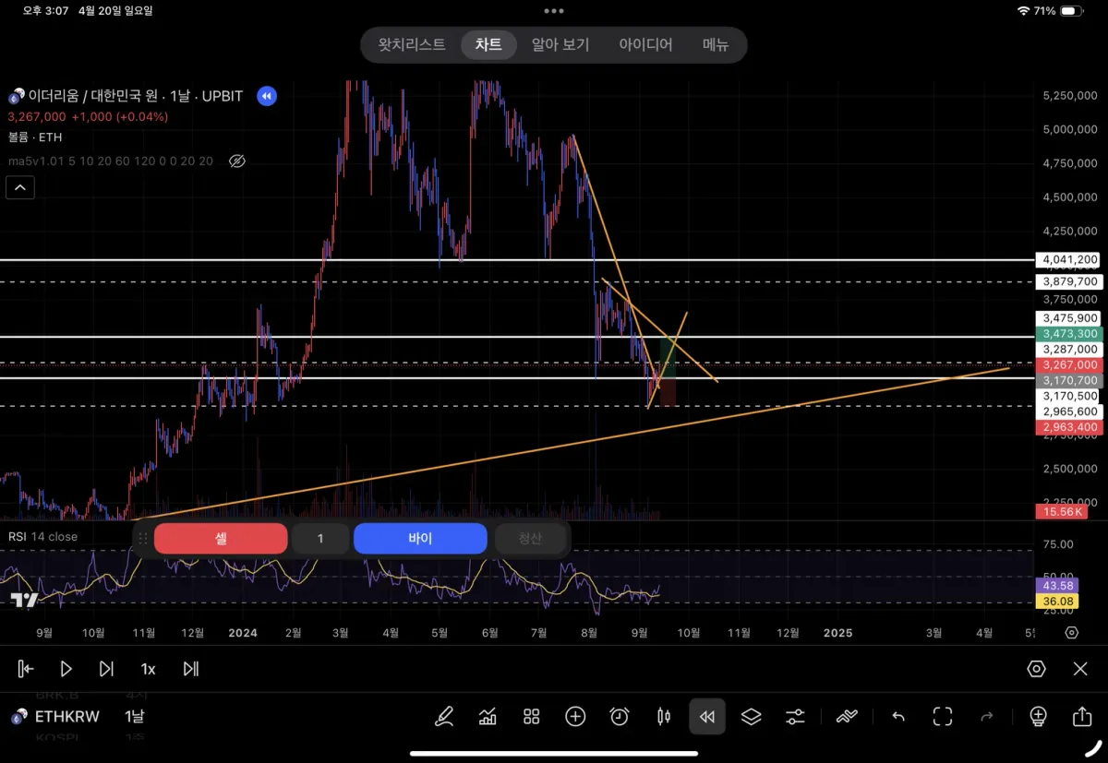The width and height of the screenshot is (1108, 763).
Task: Start replay with the play button
Action: (66, 669)
